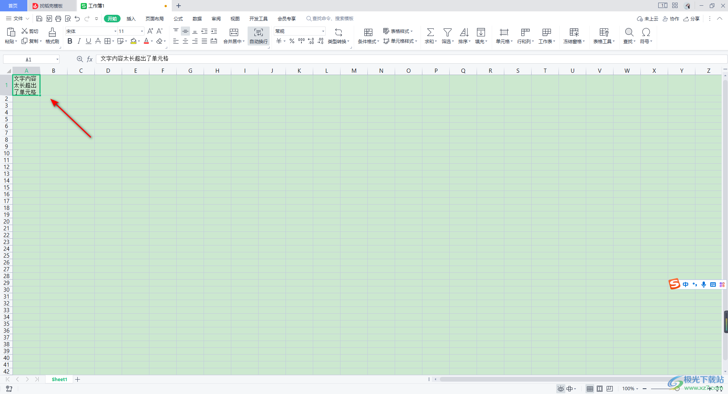
Task: Toggle eye-protection mode in status bar
Action: click(x=560, y=389)
